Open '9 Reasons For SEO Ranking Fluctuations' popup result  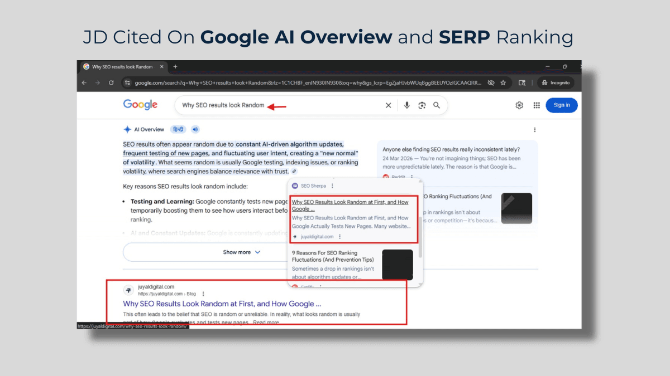pyautogui.click(x=333, y=256)
